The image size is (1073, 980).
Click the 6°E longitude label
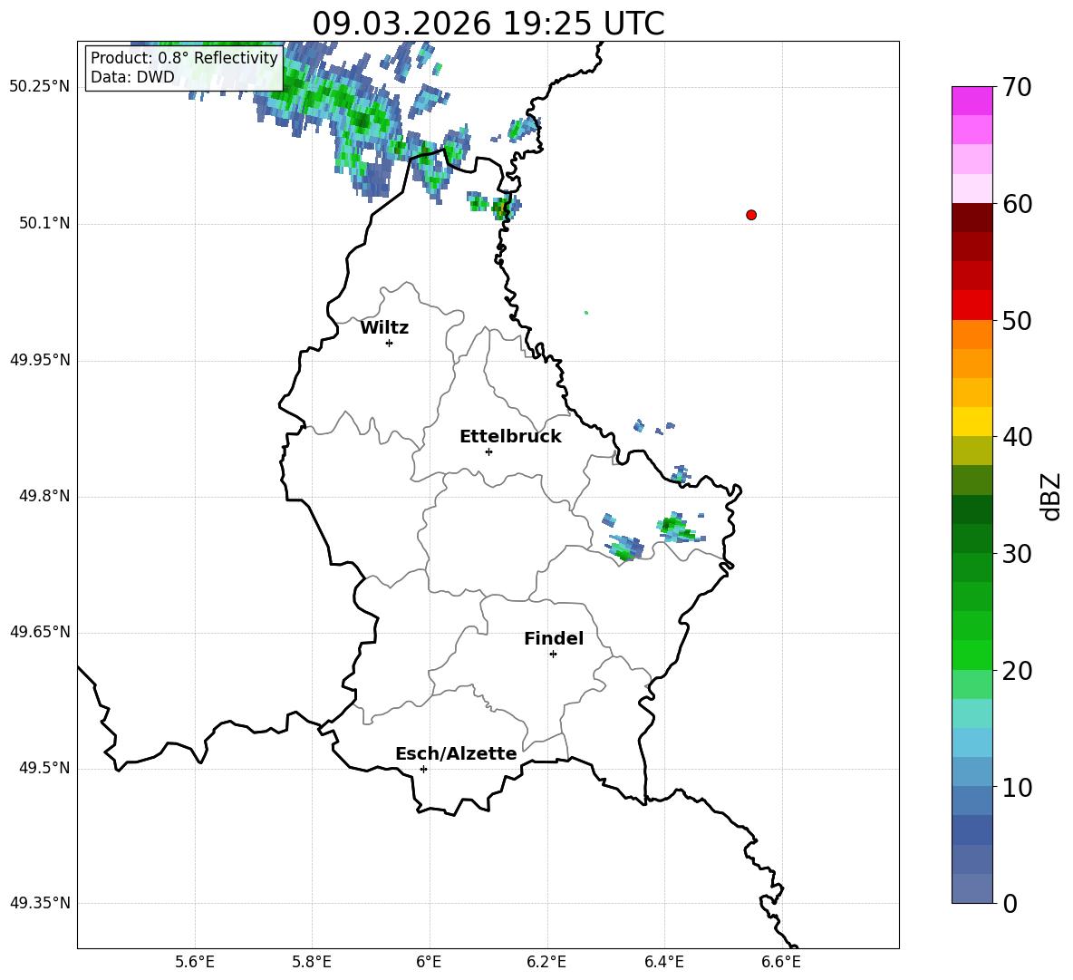tap(429, 962)
